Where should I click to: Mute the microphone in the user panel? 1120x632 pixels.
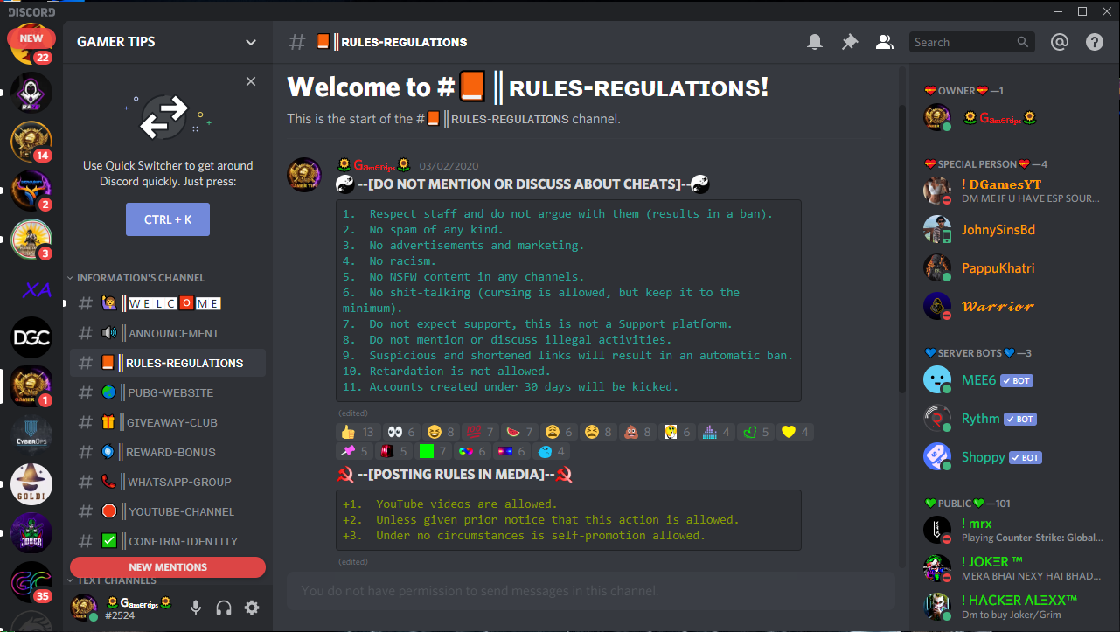(196, 608)
